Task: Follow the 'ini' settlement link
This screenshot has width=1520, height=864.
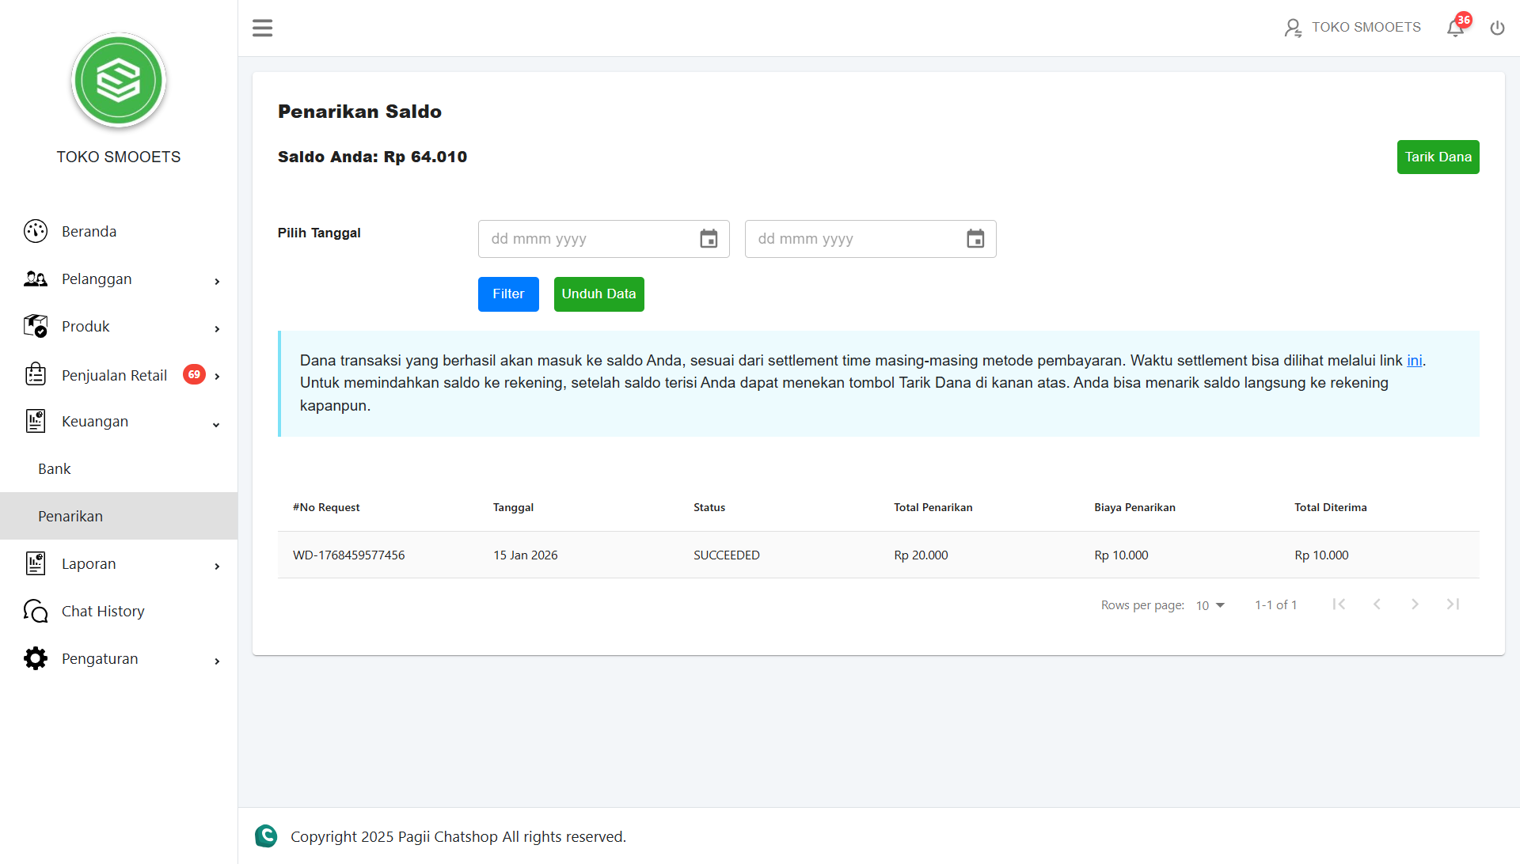Action: click(x=1414, y=361)
